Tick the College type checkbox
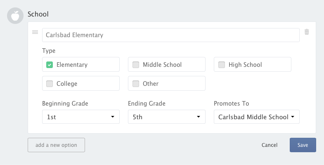This screenshot has height=165, width=324. [50, 84]
